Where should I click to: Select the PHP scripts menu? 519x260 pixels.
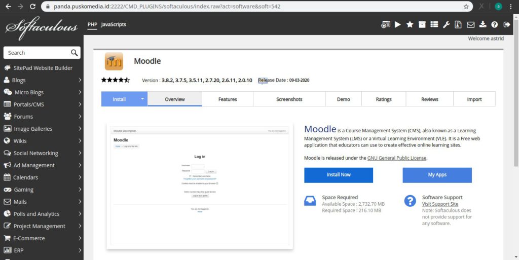tap(92, 24)
